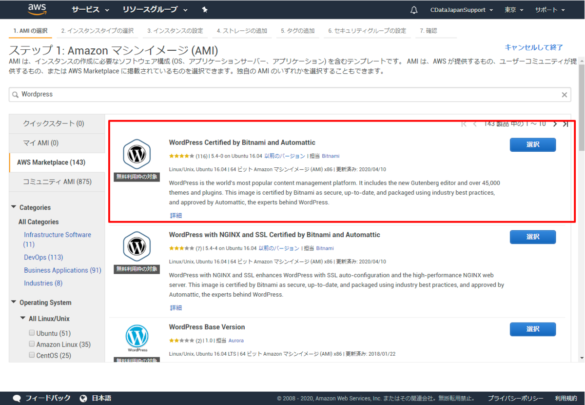Select step tab 5. タグの追加
Image resolution: width=585 pixels, height=405 pixels.
click(298, 31)
